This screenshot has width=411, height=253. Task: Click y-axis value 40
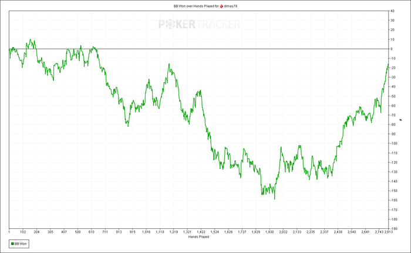(392, 11)
